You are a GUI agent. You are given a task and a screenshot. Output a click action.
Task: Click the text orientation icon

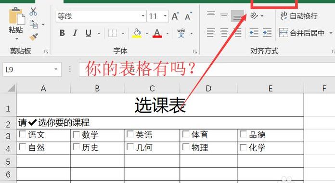coord(254,16)
